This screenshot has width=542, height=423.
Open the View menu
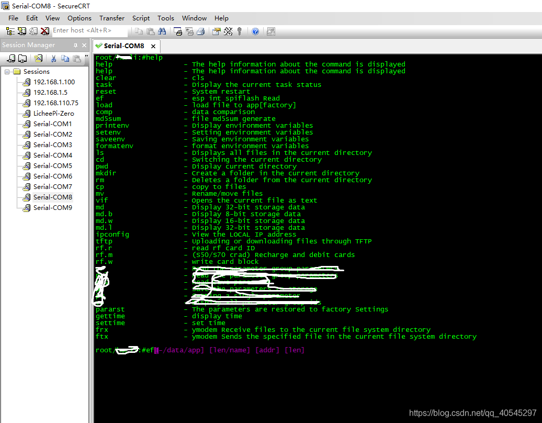52,18
